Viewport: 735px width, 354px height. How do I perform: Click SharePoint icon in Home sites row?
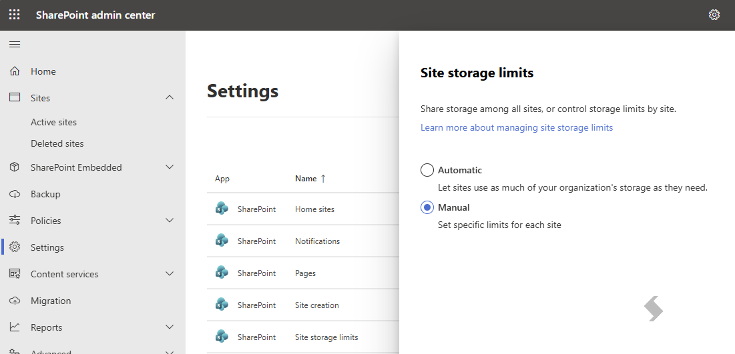(221, 209)
